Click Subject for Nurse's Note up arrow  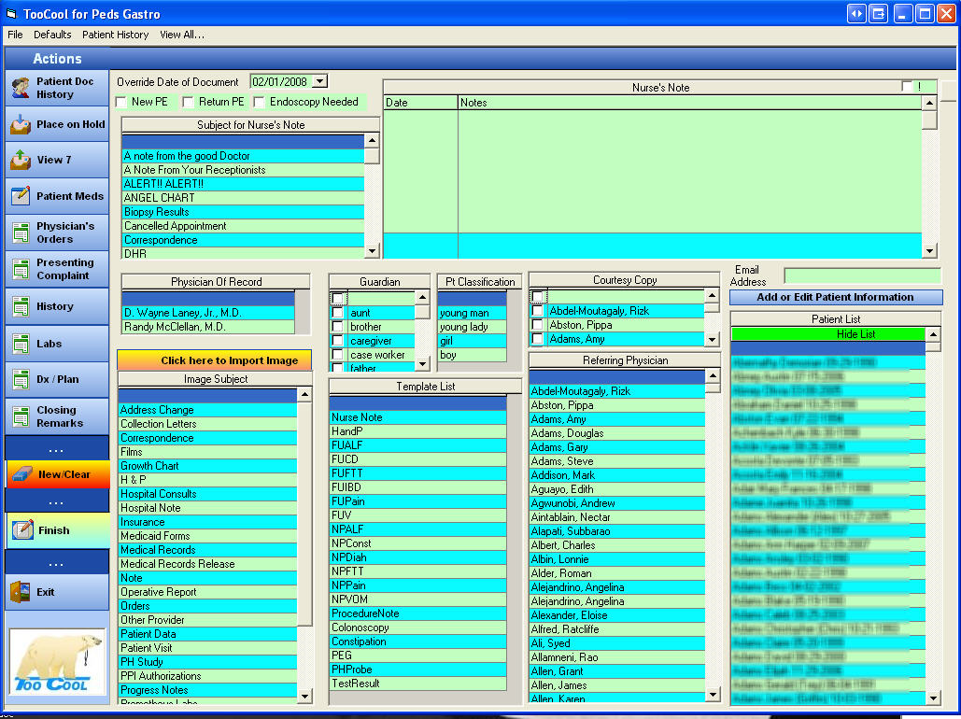(x=372, y=141)
